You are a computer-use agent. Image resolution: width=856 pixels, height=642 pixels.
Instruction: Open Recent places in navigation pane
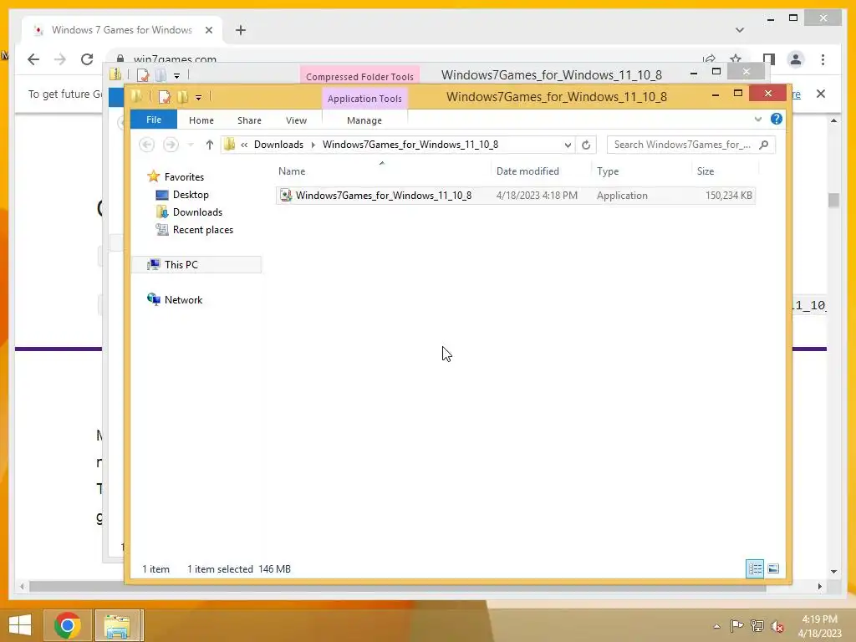click(x=202, y=230)
